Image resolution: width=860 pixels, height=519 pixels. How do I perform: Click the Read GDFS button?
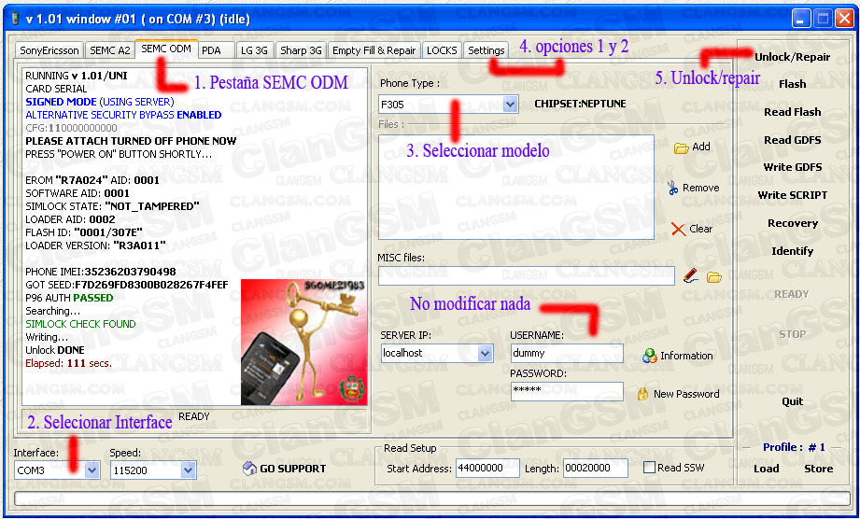pyautogui.click(x=792, y=140)
